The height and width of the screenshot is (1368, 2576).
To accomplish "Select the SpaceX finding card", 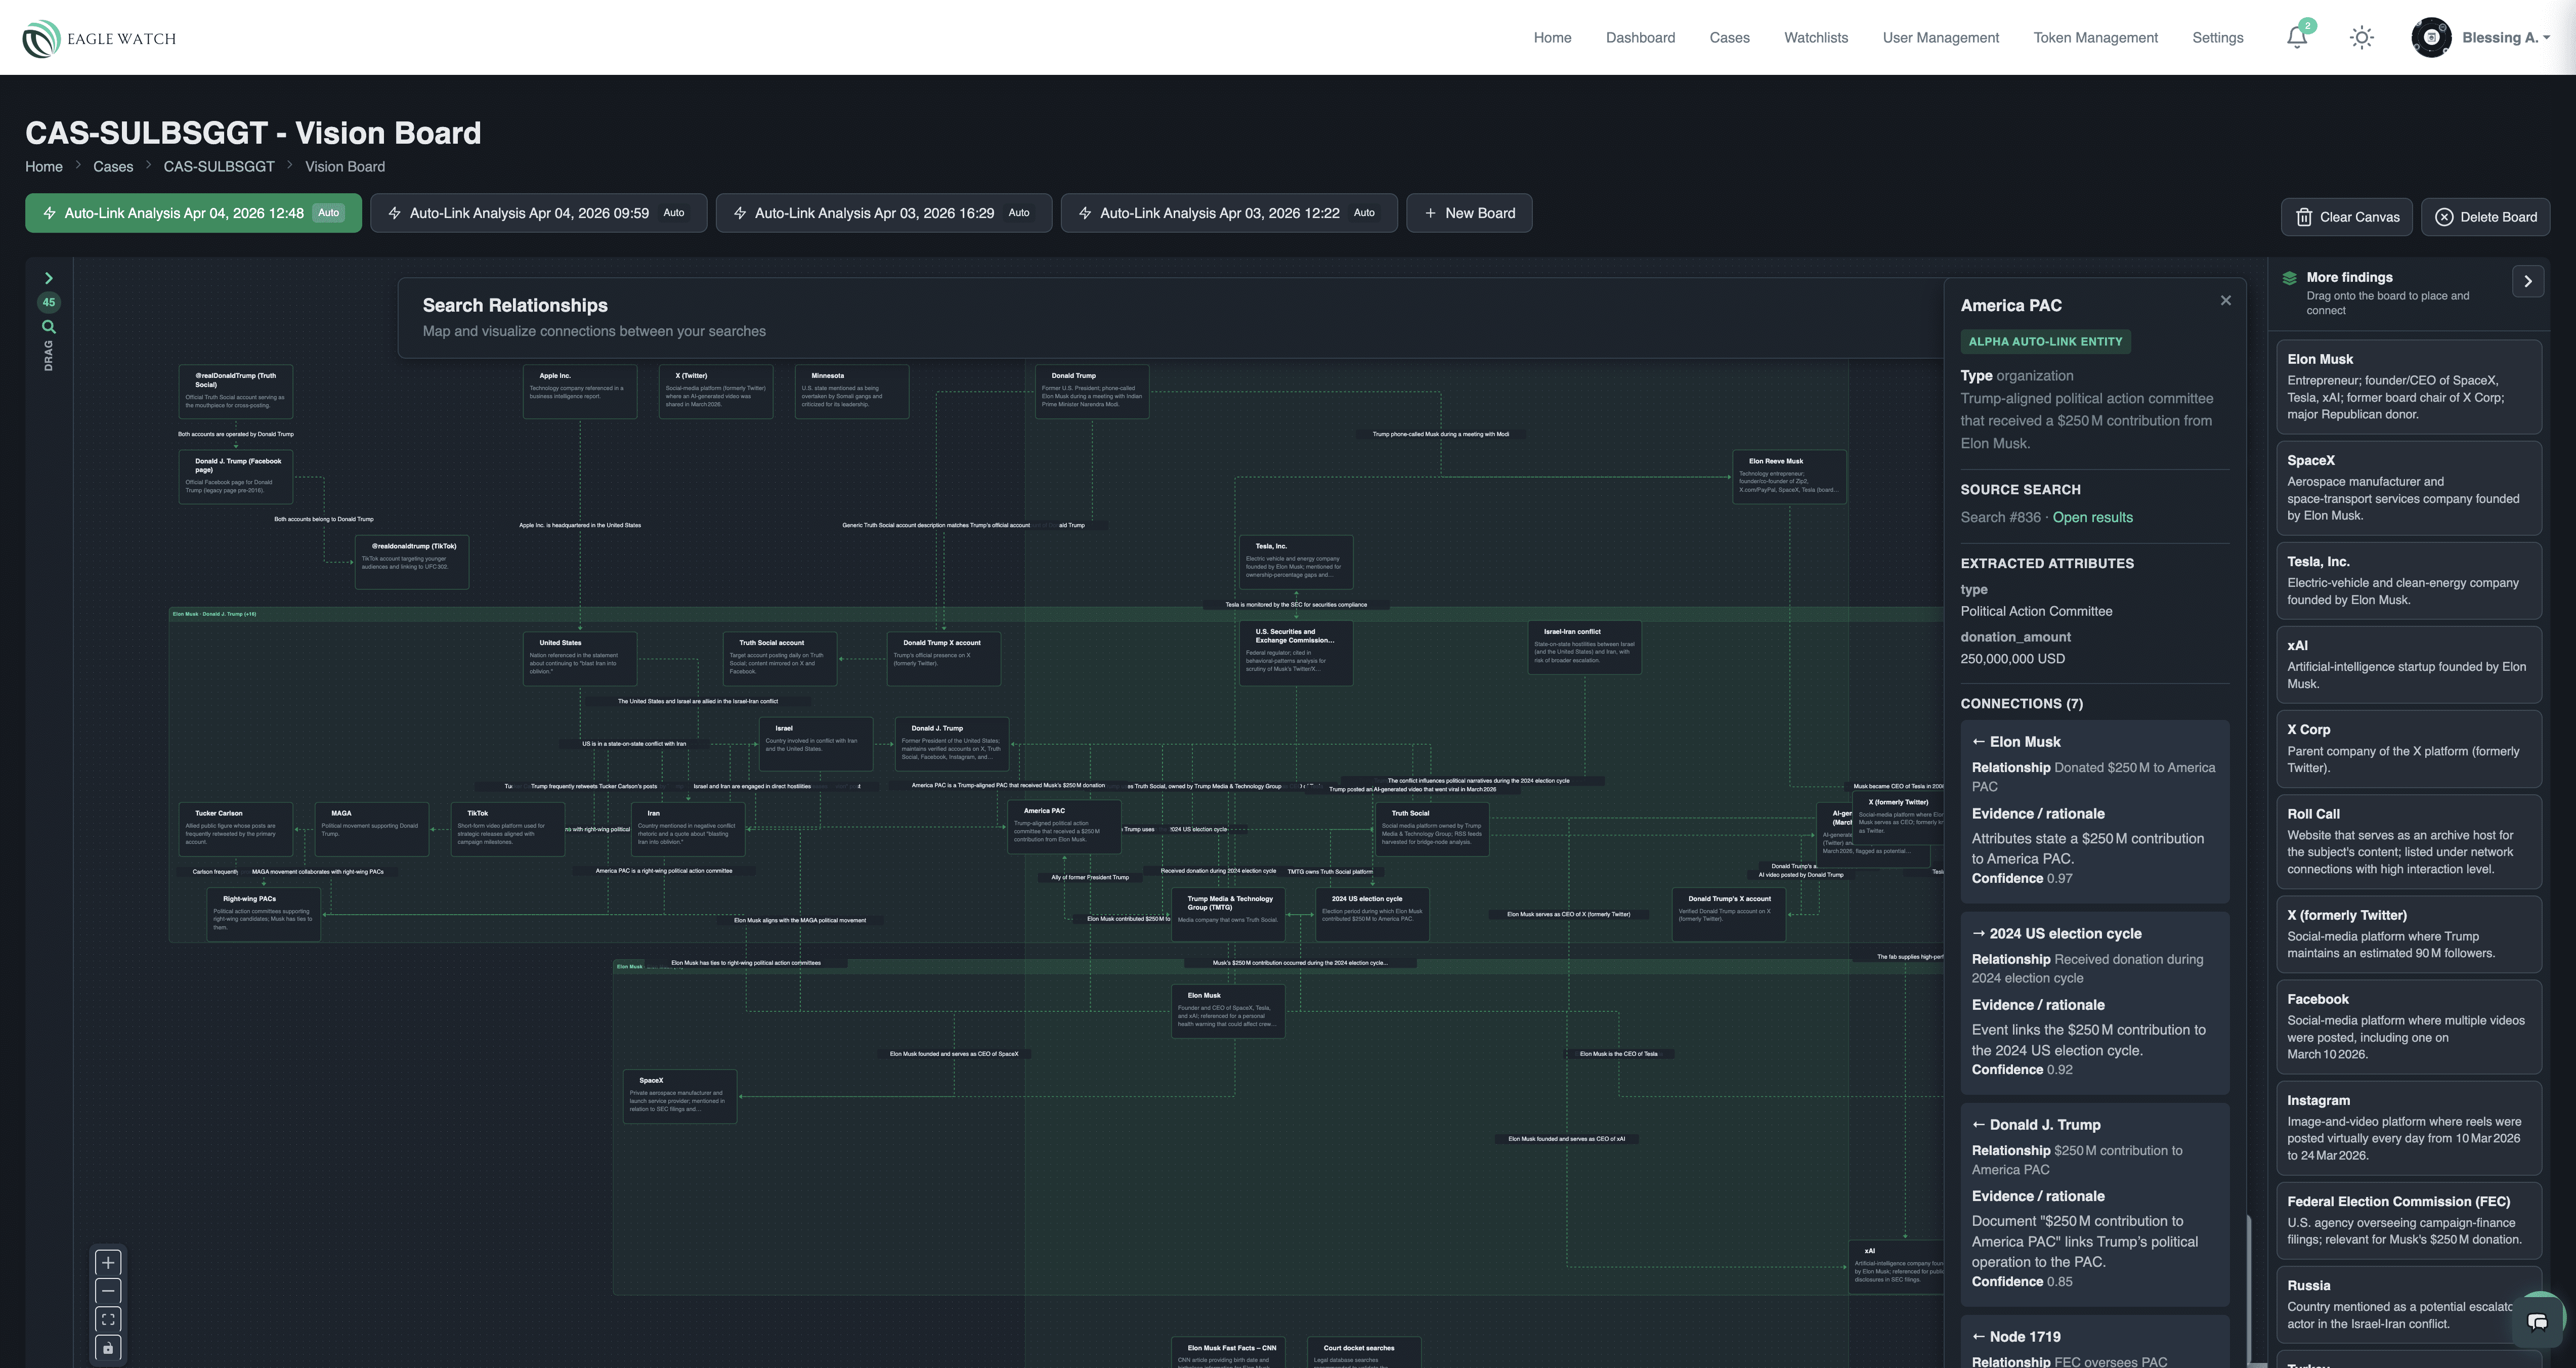I will [2408, 488].
